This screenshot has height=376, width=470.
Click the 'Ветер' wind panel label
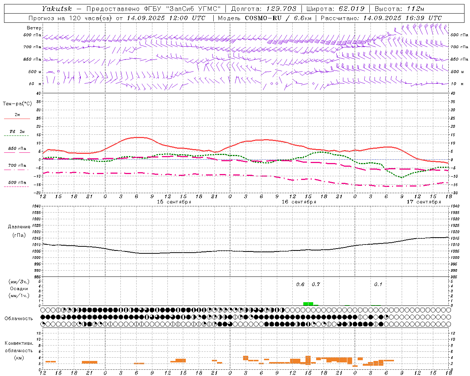click(34, 28)
